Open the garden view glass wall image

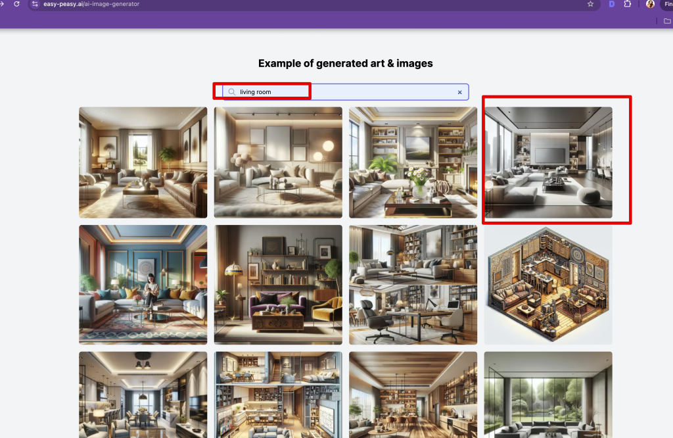pyautogui.click(x=548, y=395)
